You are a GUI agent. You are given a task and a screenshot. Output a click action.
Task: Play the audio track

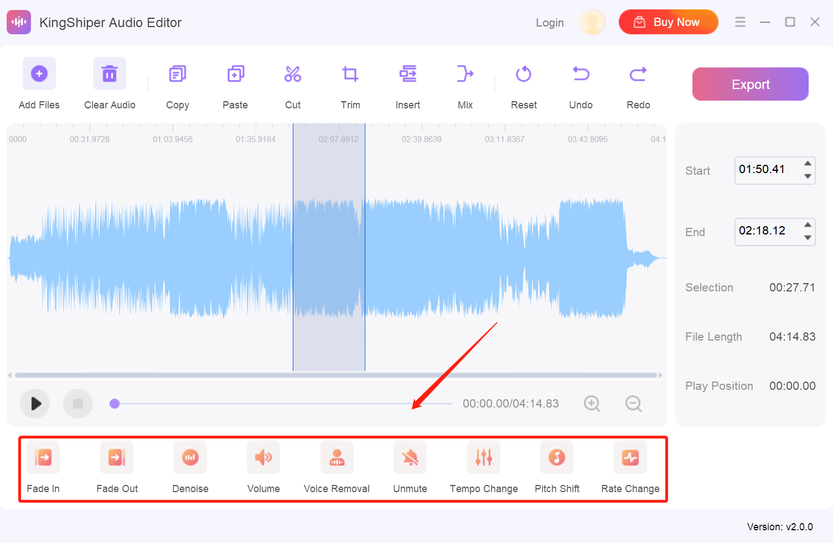[35, 404]
